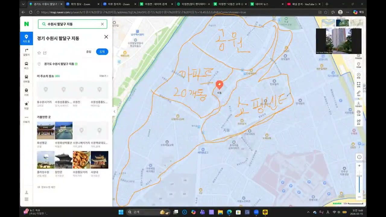
Task: Show hidden system tray icons
Action: tap(308, 212)
